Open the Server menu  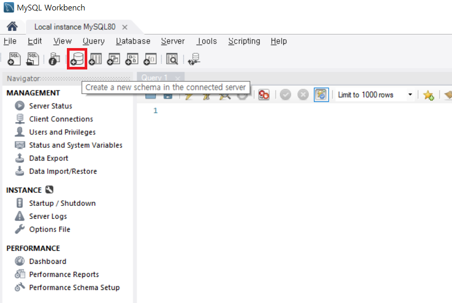pyautogui.click(x=172, y=41)
